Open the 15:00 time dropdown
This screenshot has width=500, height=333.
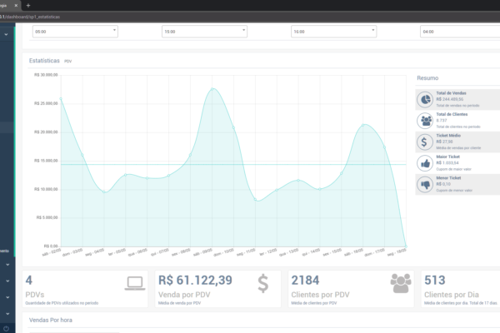pyautogui.click(x=204, y=32)
